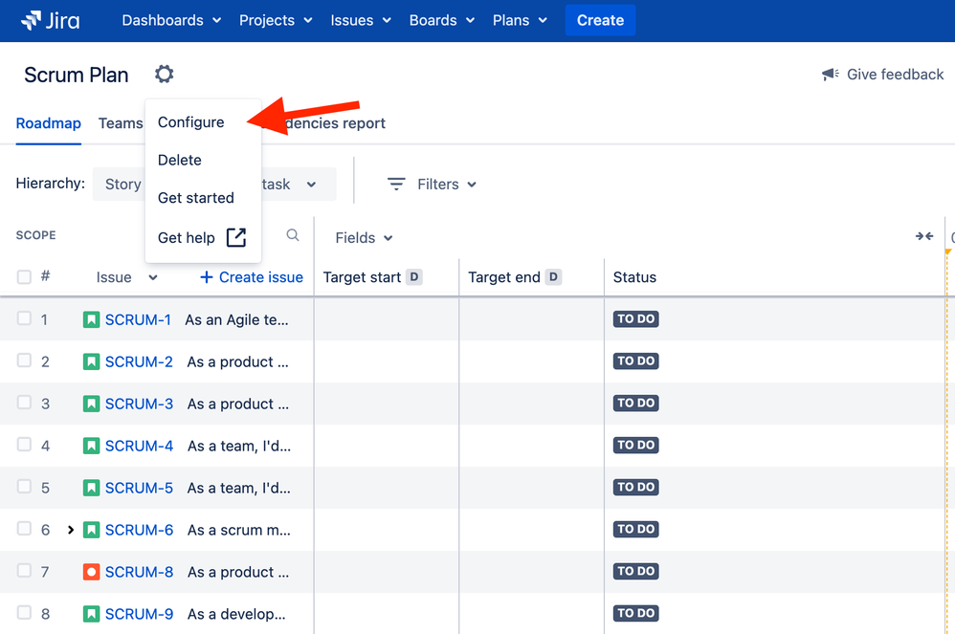
Task: Click the Status column header
Action: 634,277
